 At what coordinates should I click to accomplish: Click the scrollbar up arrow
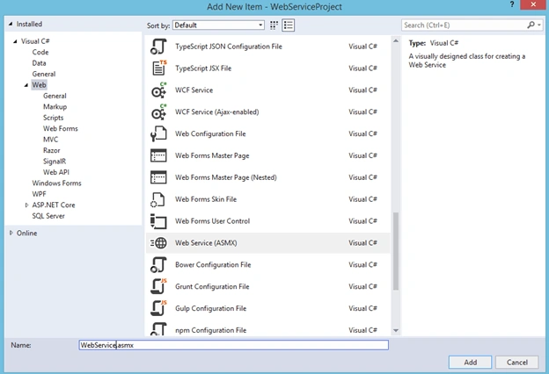pos(396,41)
